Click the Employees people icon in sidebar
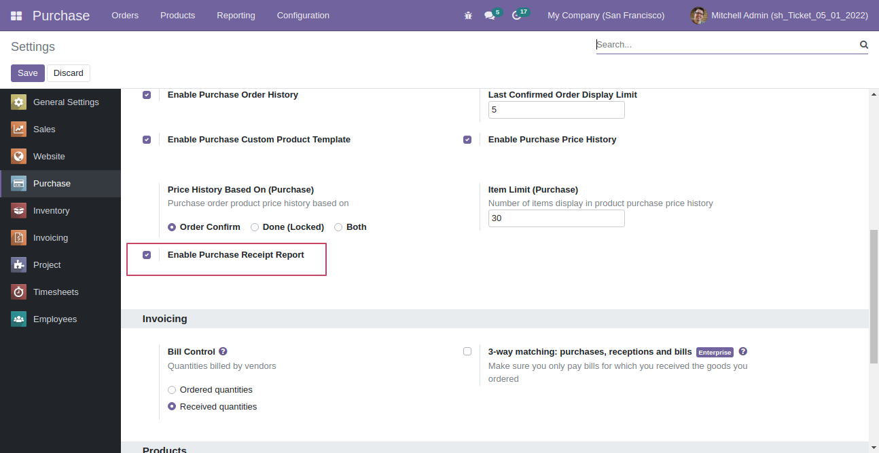Image resolution: width=879 pixels, height=453 pixels. coord(18,319)
